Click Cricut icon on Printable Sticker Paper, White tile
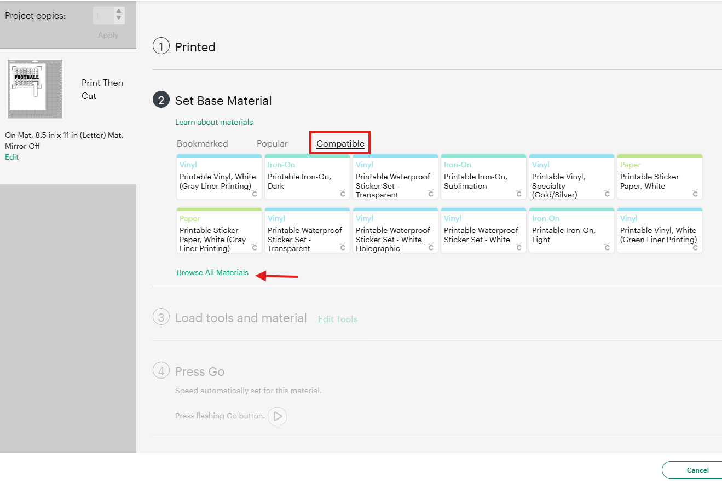This screenshot has width=722, height=483. pyautogui.click(x=696, y=193)
